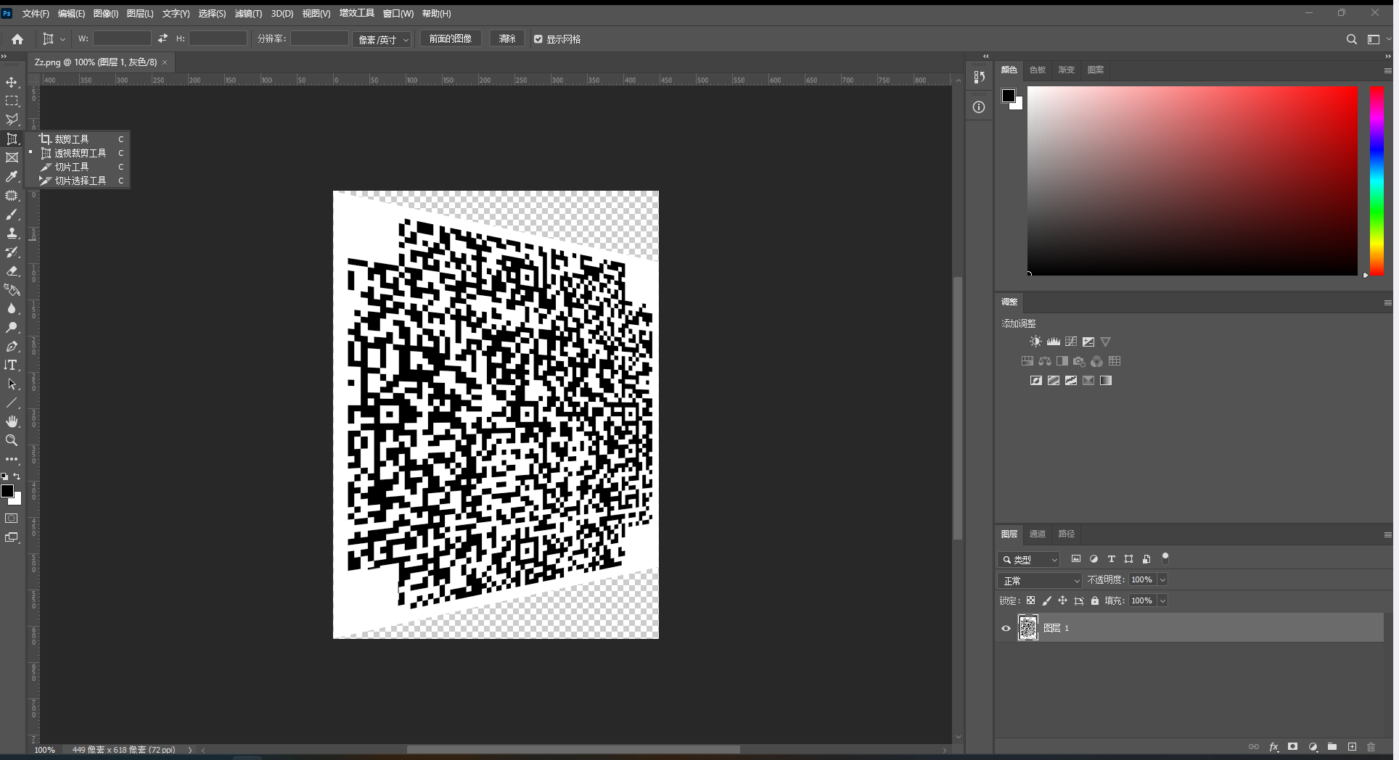Toggle lock all padlock icon
The image size is (1399, 760).
(x=1095, y=600)
